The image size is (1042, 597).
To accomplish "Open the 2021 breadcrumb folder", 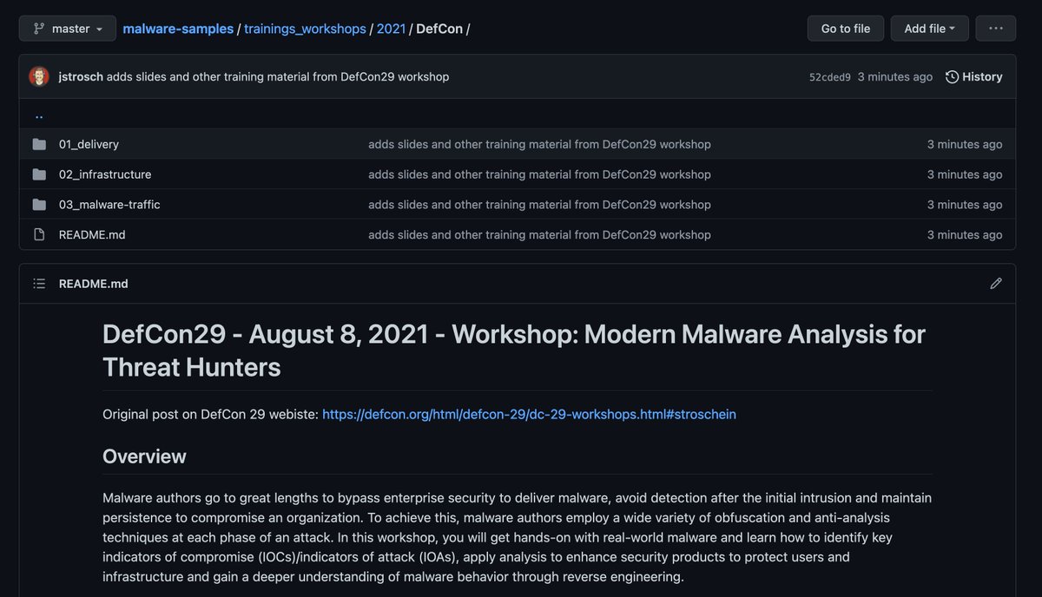I will tap(391, 29).
